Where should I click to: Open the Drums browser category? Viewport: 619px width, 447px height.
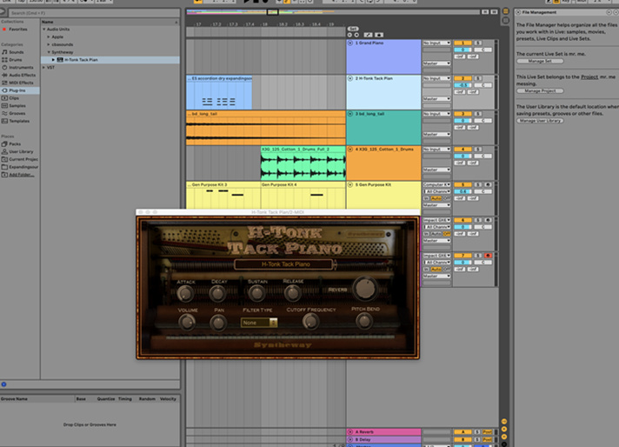16,60
